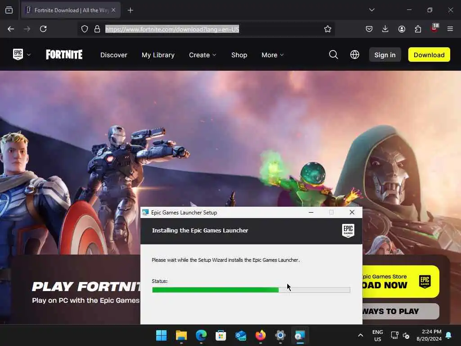Click the Fortnite Download browser tab

point(71,10)
